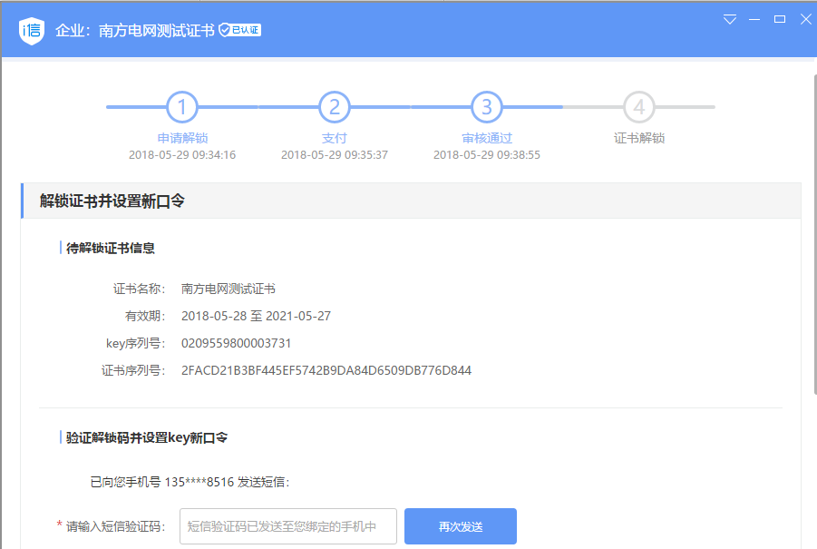Click the progress bar between steps 3 and 4

[x=563, y=107]
